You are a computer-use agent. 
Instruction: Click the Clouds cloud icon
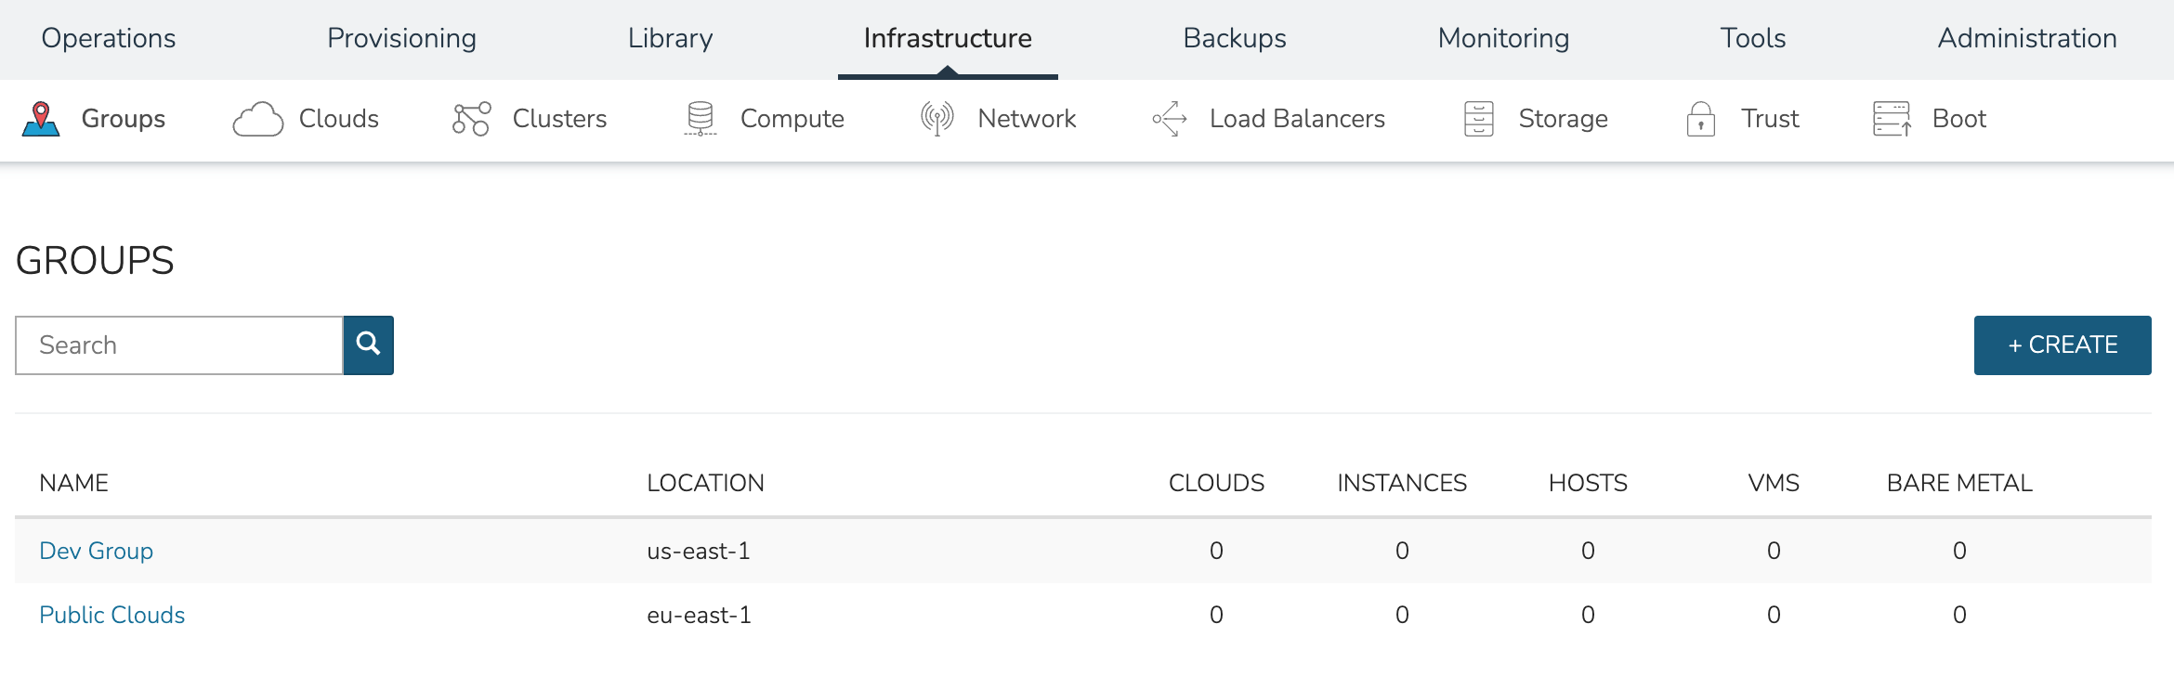[x=257, y=119]
